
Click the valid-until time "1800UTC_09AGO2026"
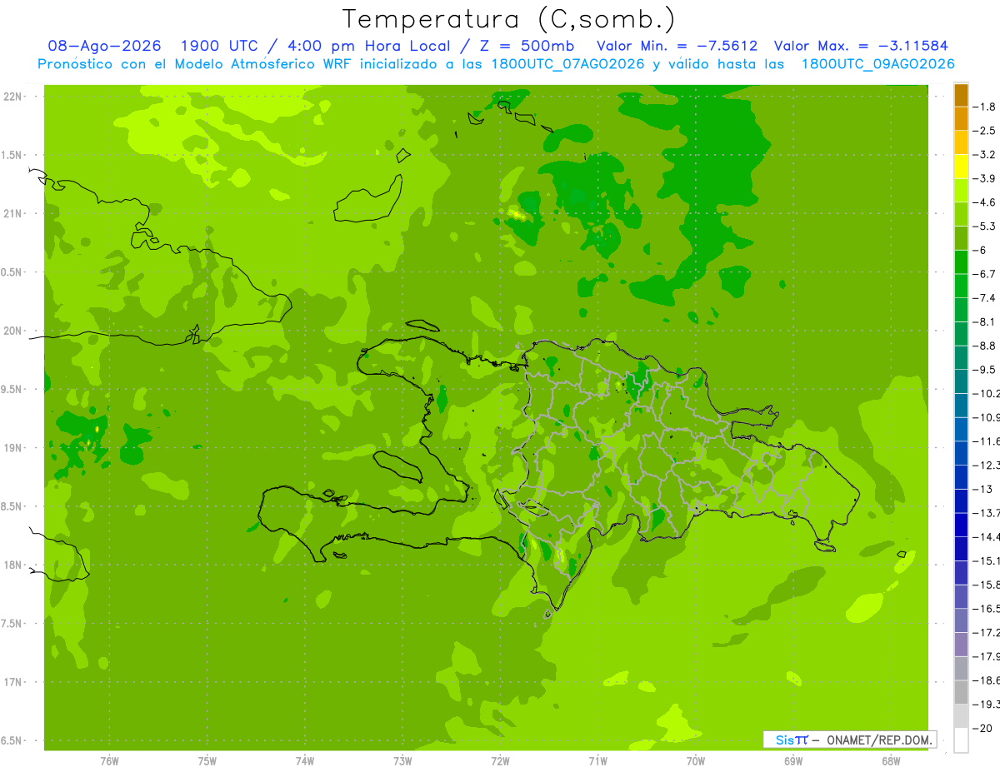(877, 64)
